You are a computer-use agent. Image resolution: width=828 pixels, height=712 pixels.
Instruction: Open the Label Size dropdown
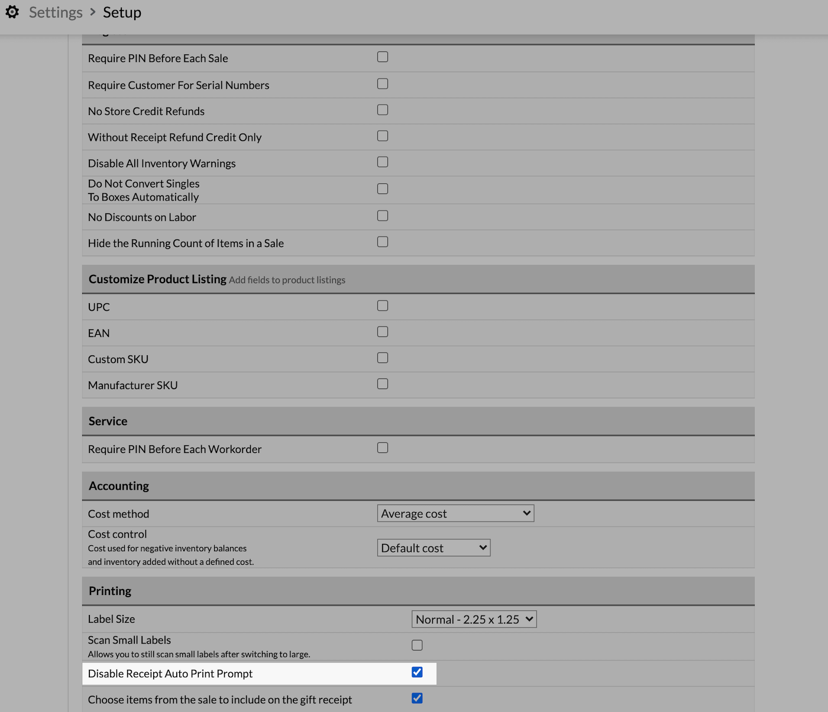pos(474,619)
